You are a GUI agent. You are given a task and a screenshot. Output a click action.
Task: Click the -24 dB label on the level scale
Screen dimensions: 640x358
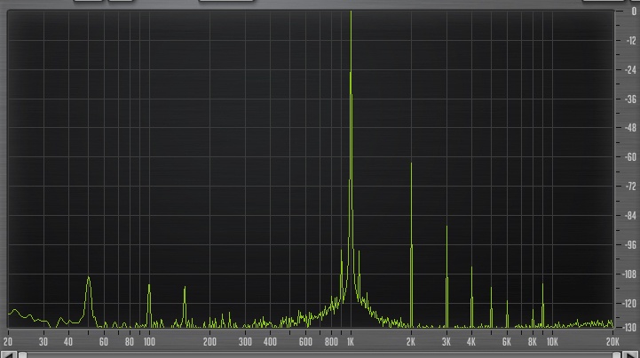tap(629, 70)
